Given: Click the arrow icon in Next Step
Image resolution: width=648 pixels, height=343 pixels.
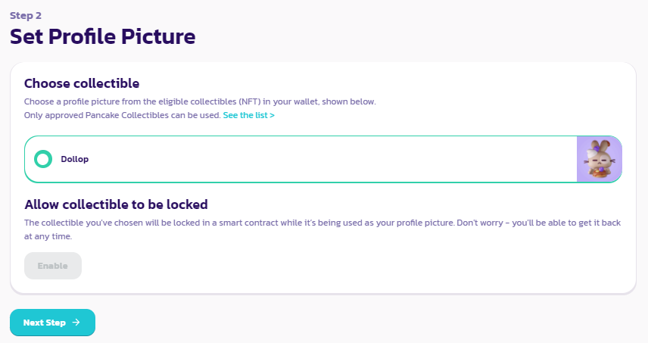Looking at the screenshot, I should (76, 323).
